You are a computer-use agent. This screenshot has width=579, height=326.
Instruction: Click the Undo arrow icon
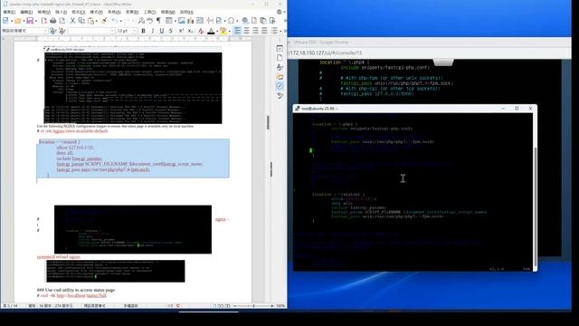pos(115,21)
